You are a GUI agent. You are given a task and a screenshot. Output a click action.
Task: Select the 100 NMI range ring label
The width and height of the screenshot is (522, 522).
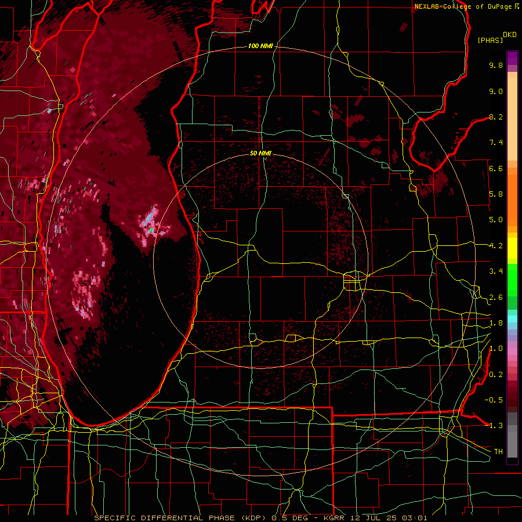click(x=260, y=46)
